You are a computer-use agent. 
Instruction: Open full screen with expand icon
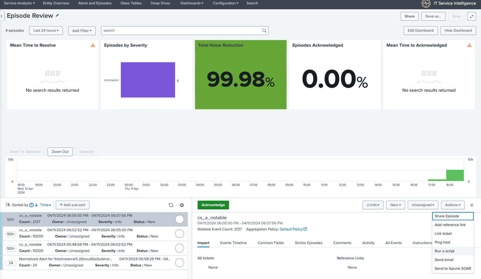[x=472, y=16]
